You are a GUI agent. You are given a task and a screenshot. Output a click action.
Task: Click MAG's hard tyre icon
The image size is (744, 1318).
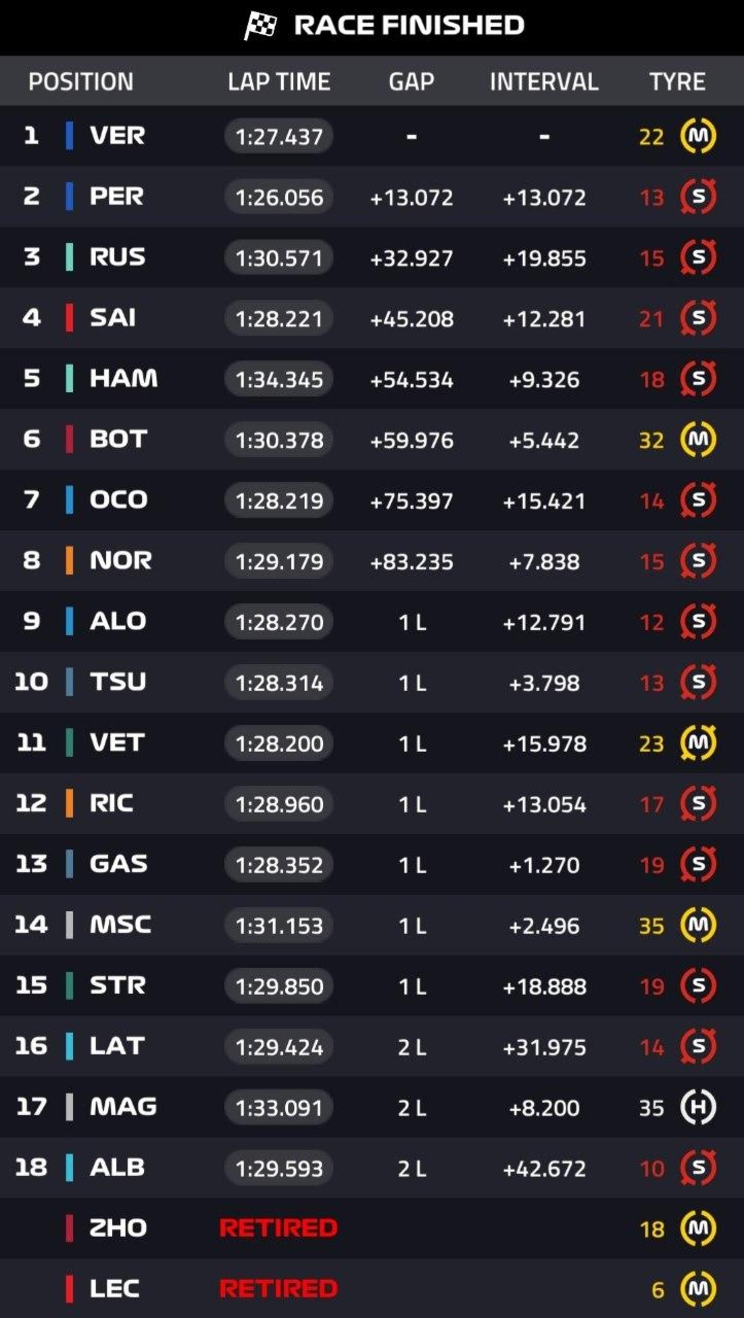[x=698, y=1107]
